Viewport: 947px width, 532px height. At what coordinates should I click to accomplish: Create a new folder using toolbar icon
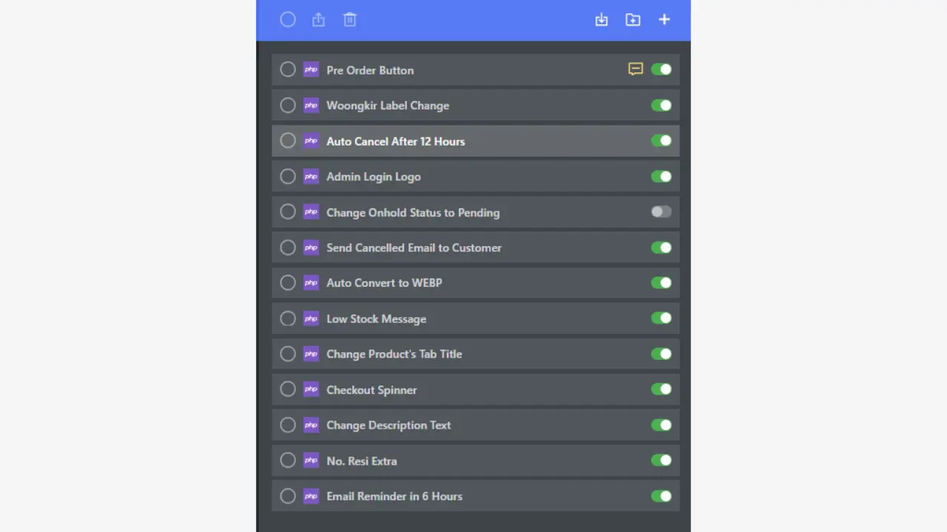[633, 19]
